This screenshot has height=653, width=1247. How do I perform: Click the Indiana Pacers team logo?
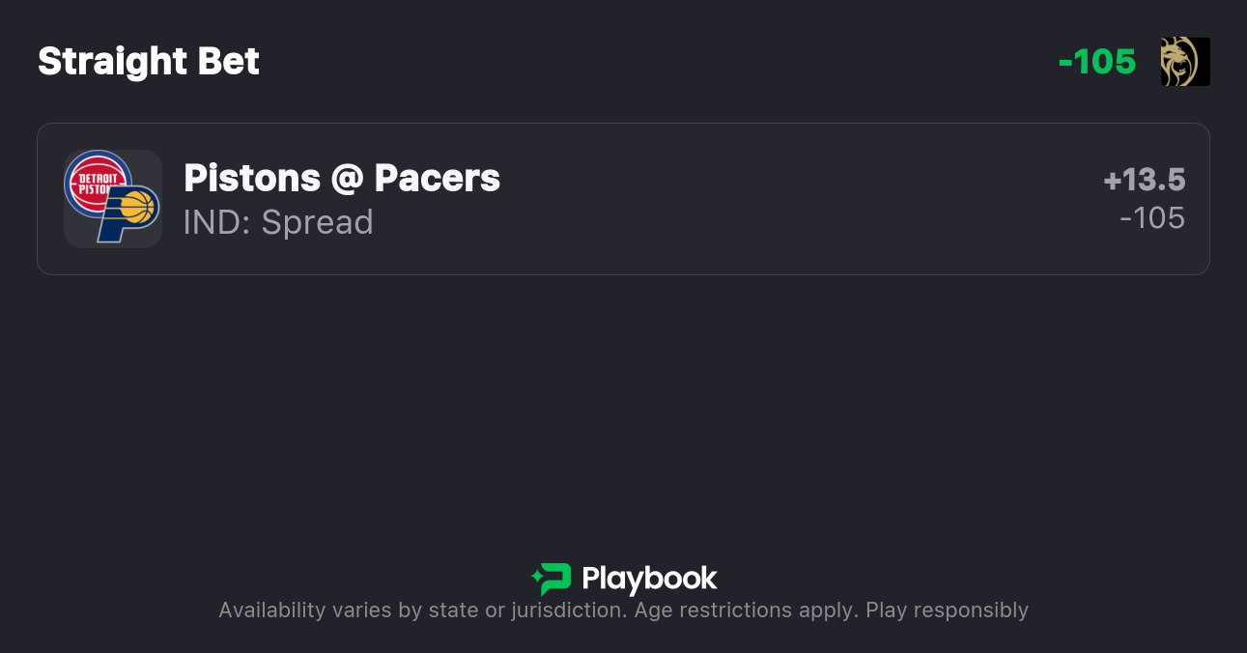click(128, 213)
